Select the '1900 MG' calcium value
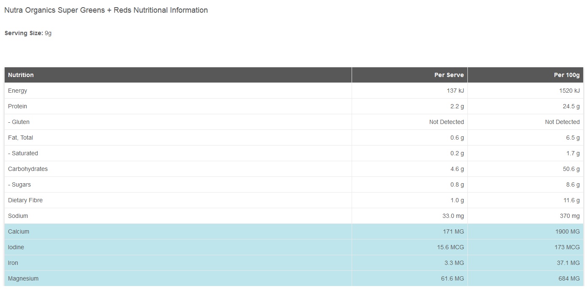Screen dimensions: 587x289 (x=568, y=231)
